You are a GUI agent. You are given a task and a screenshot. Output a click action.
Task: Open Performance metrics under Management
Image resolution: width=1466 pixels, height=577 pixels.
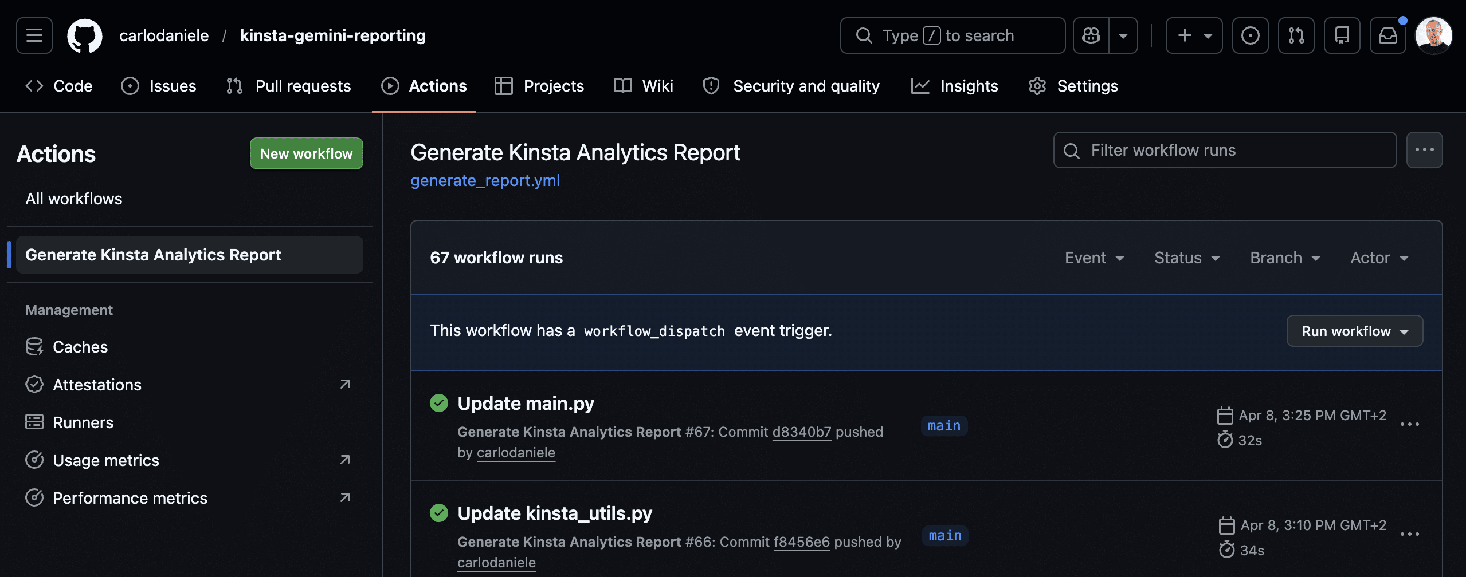point(190,498)
